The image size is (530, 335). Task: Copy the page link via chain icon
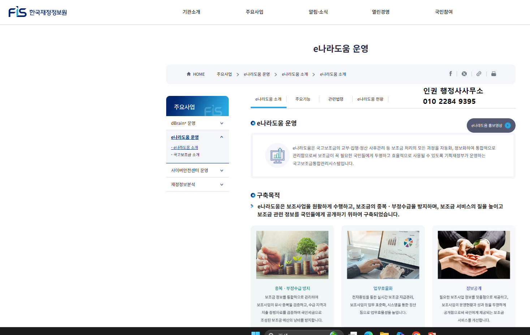479,74
